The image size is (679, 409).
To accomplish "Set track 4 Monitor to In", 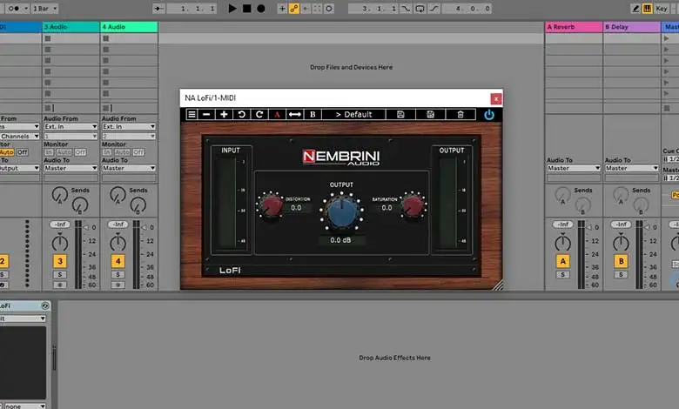I will [106, 152].
